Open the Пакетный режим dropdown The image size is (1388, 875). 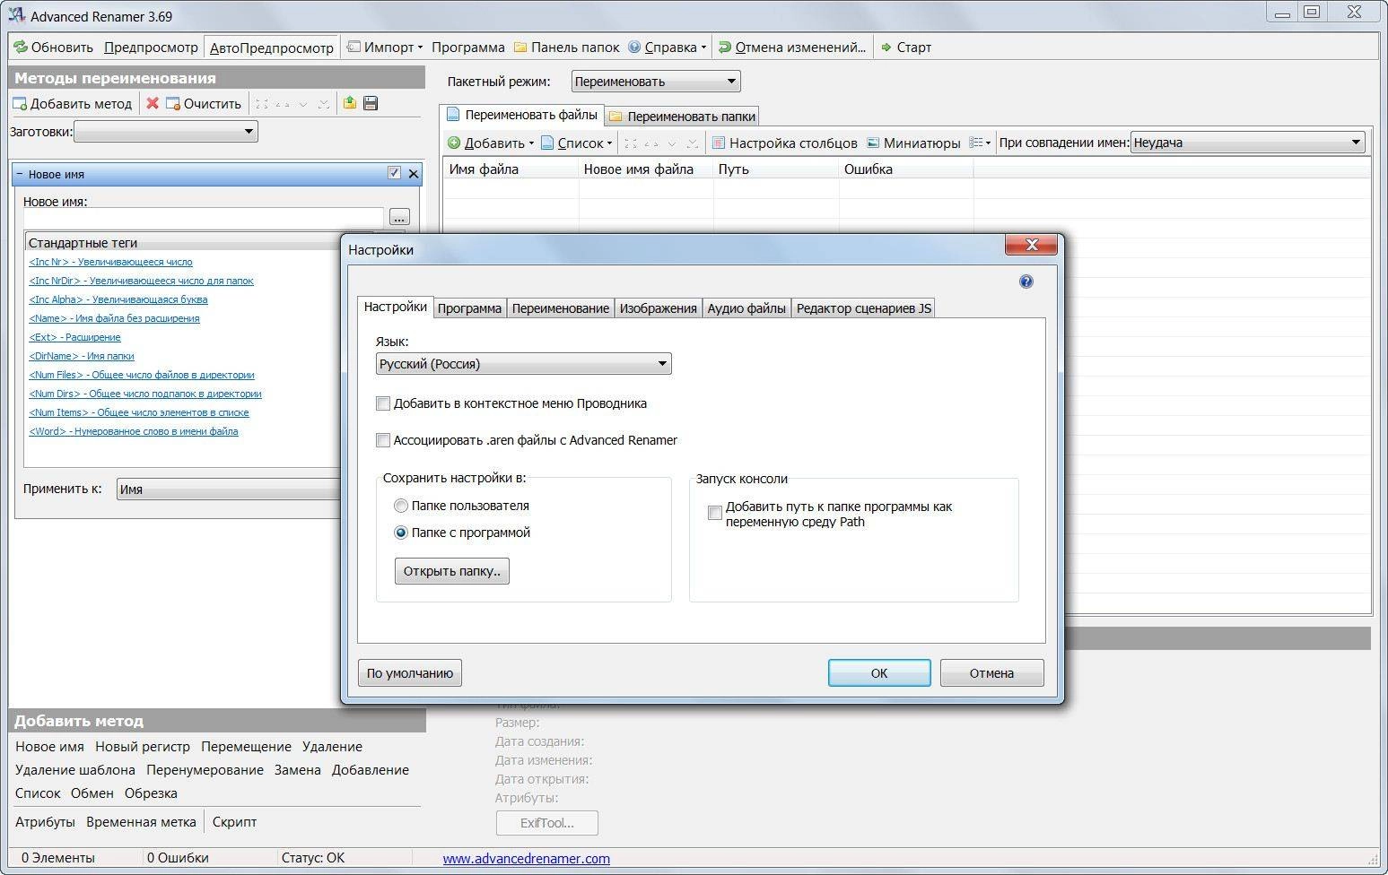coord(655,82)
